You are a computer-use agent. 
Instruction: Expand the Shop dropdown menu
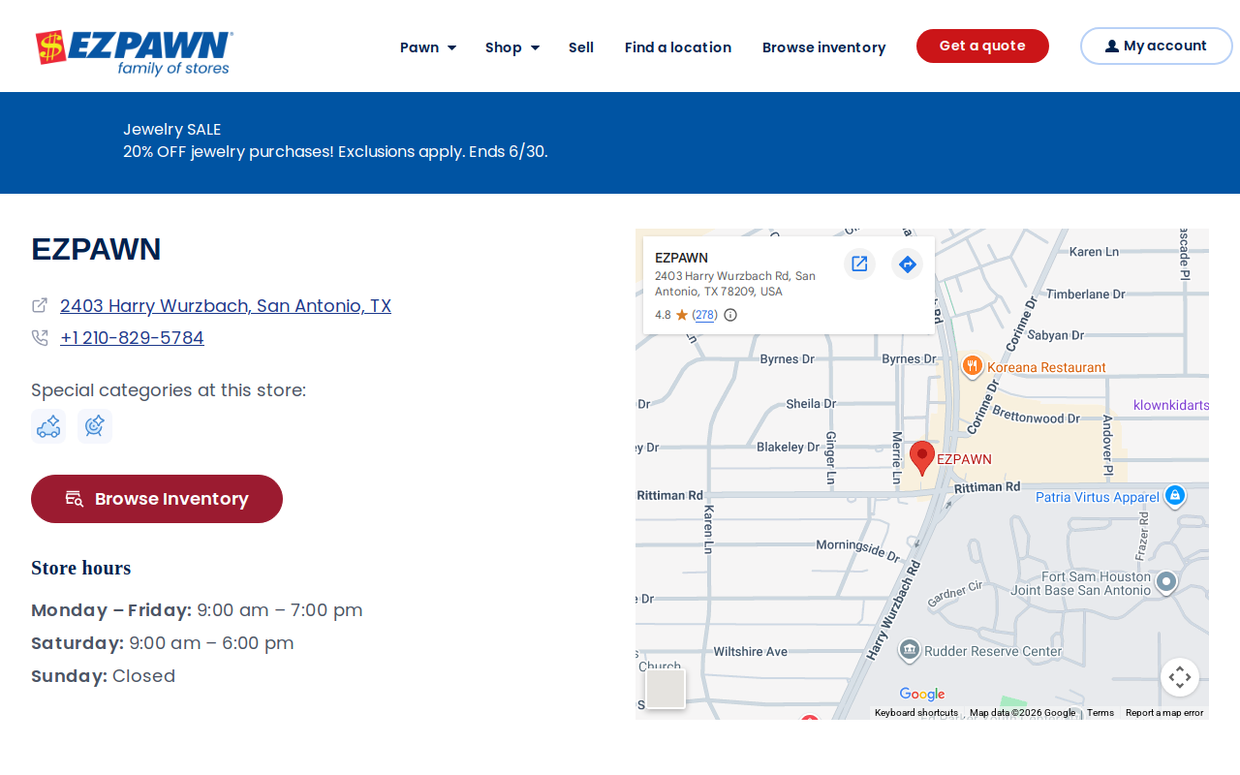[512, 47]
